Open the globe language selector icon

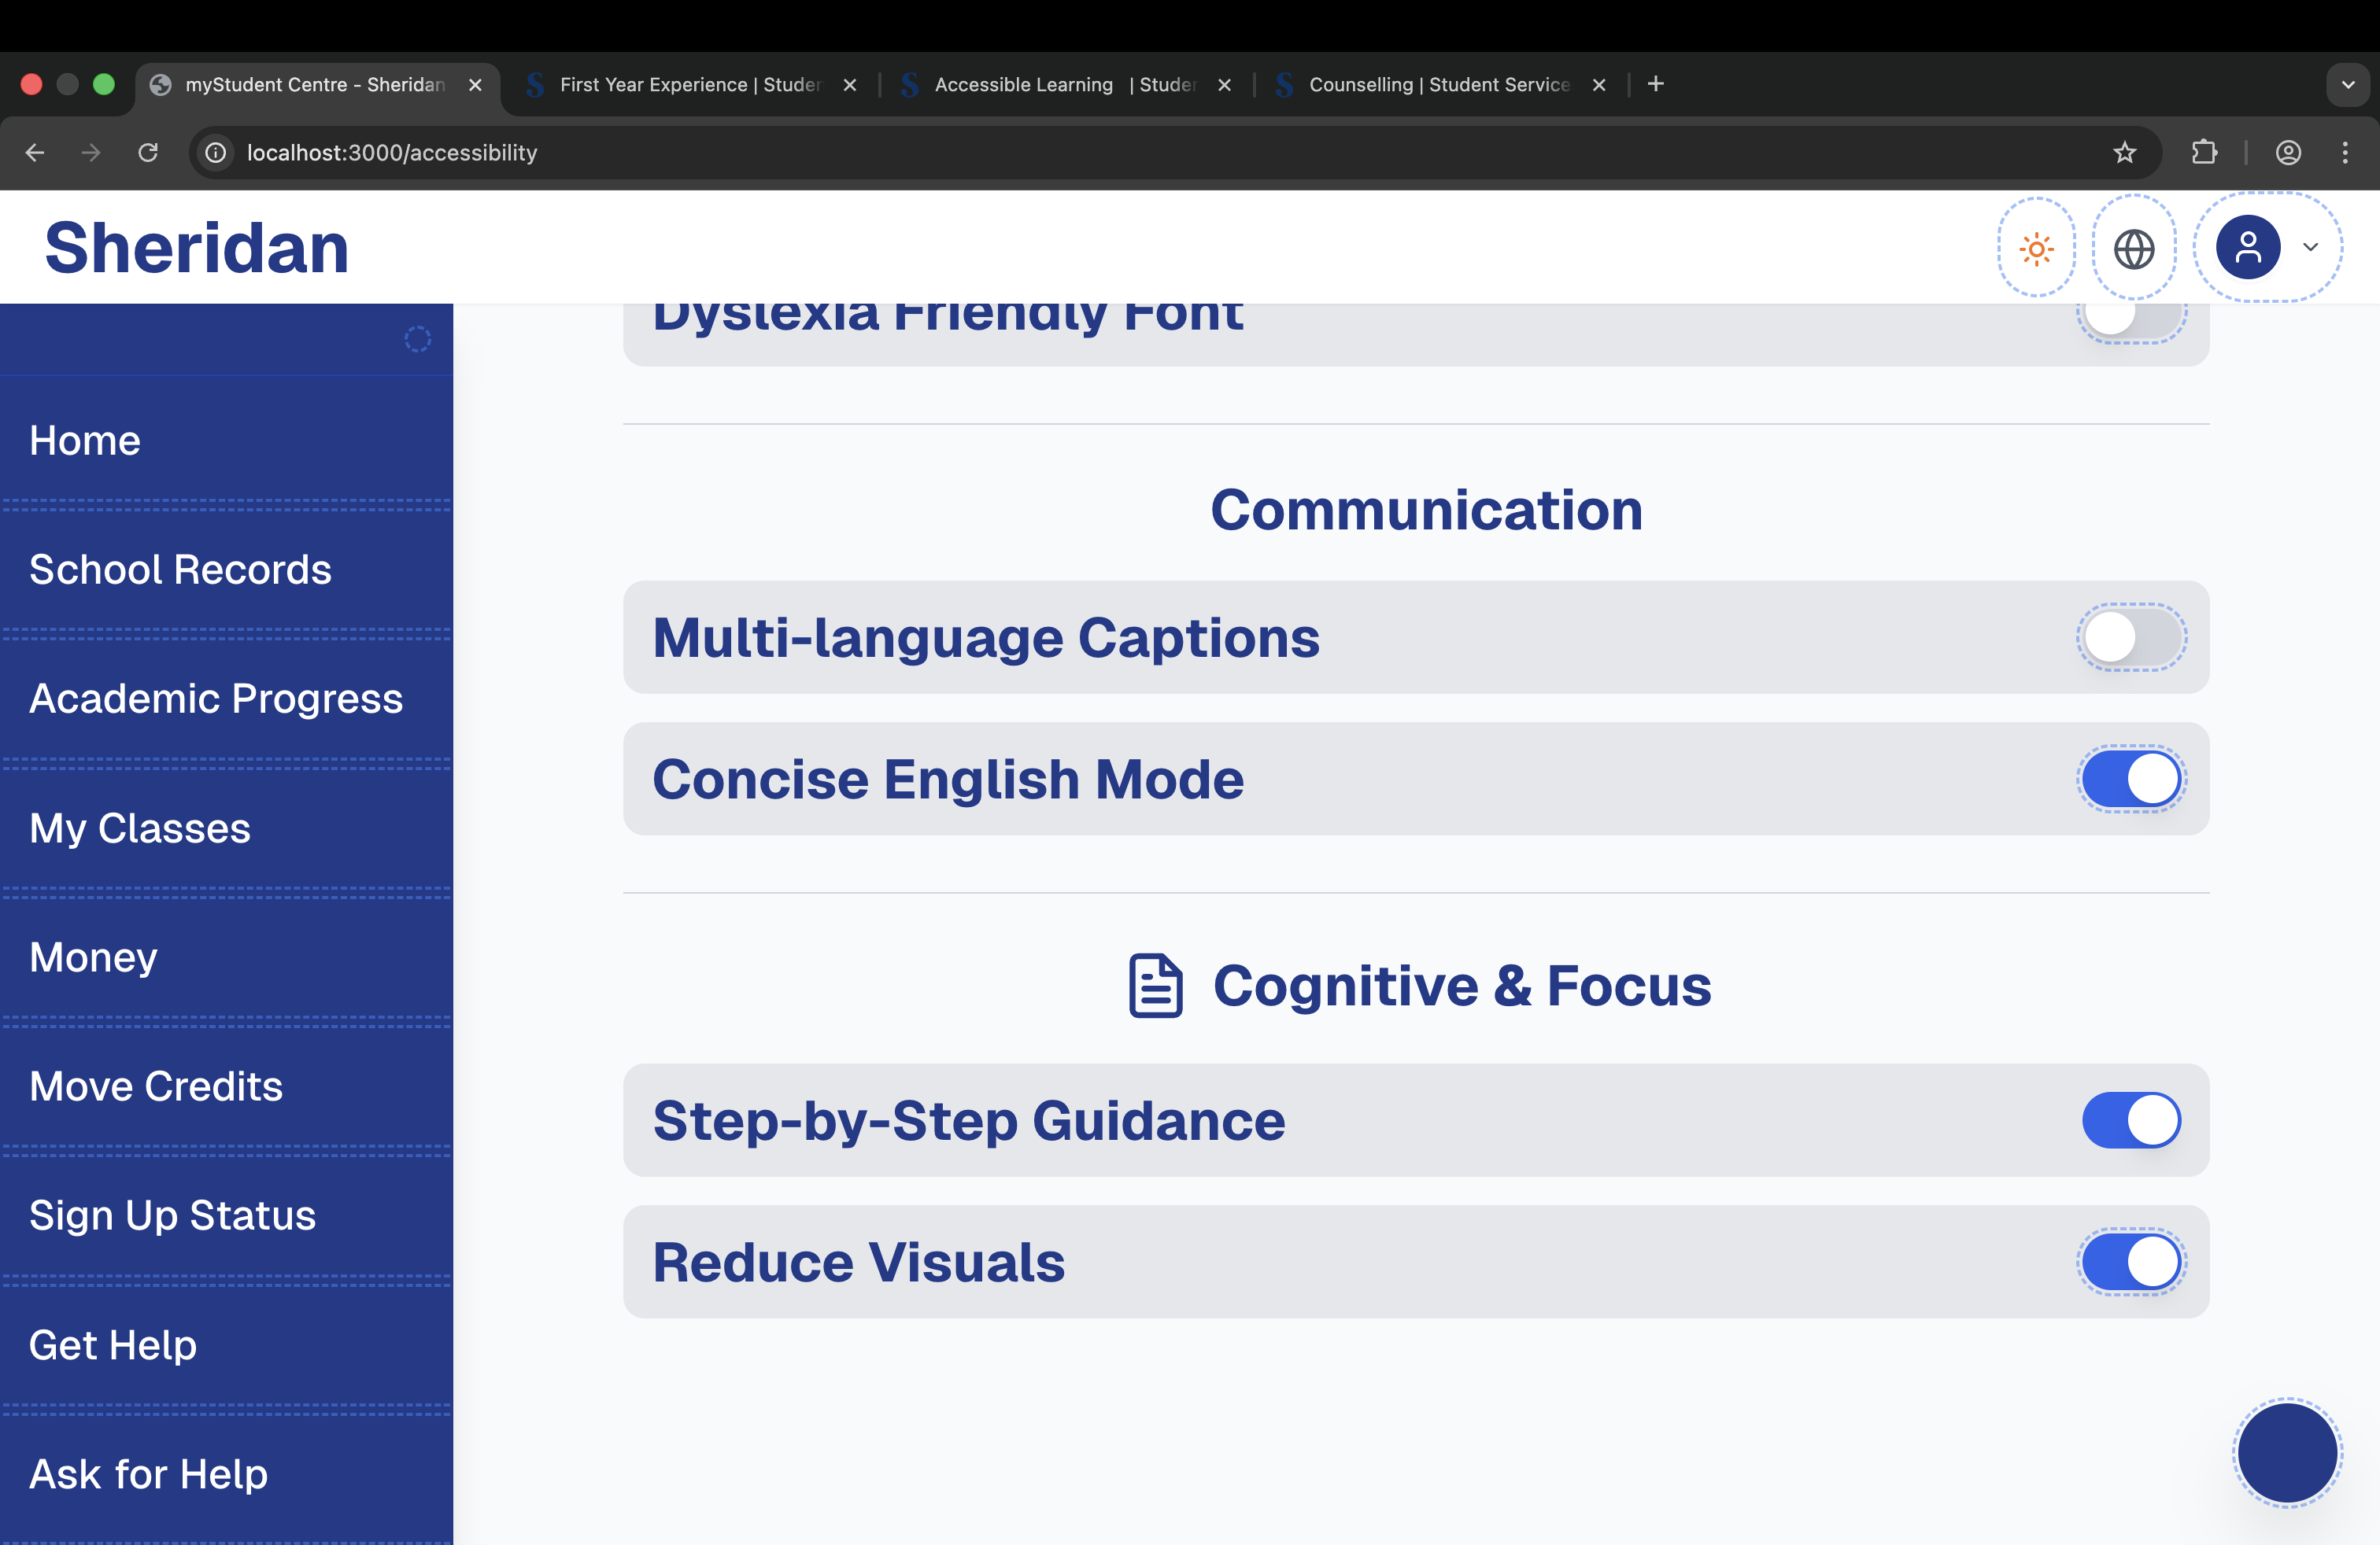[x=2133, y=248]
